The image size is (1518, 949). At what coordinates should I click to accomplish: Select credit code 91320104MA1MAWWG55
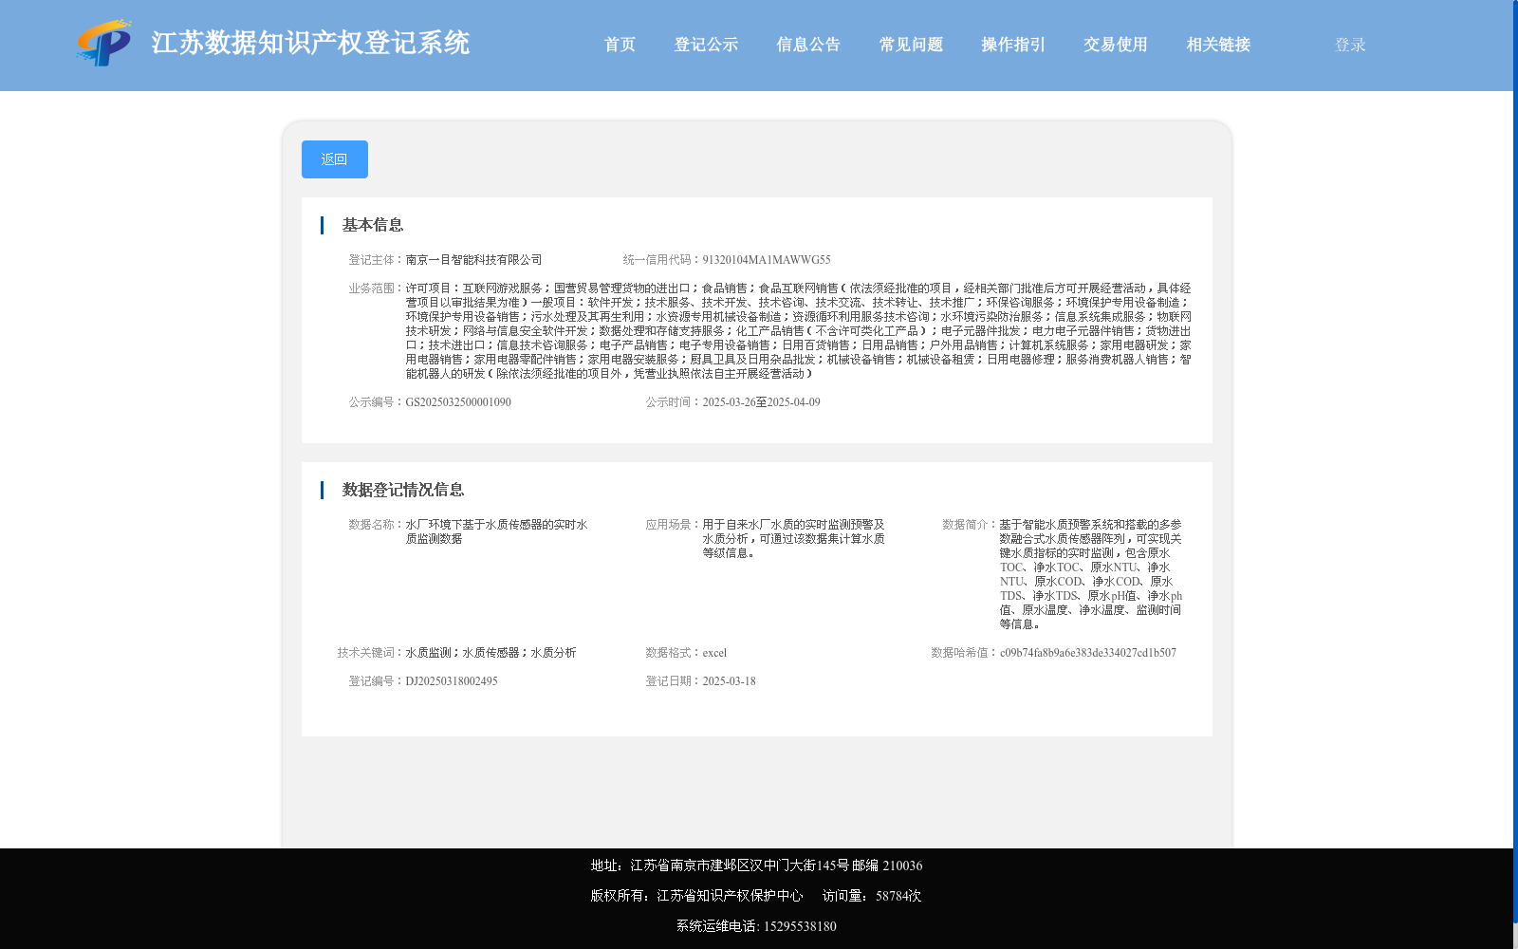pyautogui.click(x=767, y=260)
